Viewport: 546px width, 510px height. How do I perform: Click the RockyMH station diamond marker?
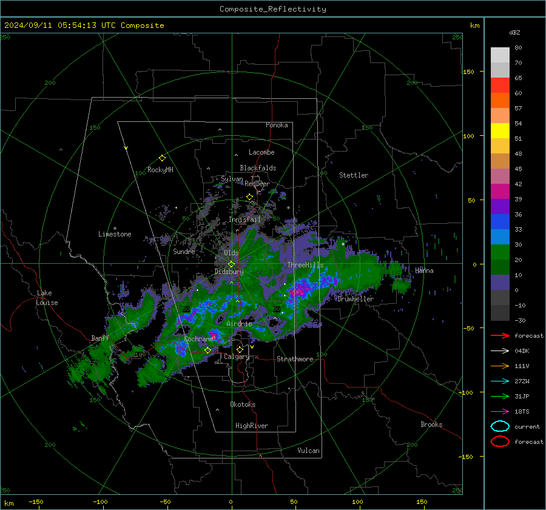pyautogui.click(x=162, y=158)
